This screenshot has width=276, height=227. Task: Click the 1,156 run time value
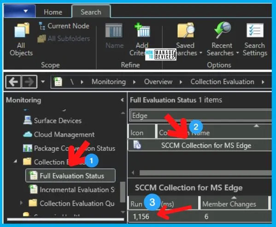pos(141,216)
